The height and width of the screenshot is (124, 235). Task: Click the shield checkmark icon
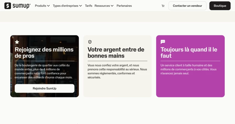90,42
